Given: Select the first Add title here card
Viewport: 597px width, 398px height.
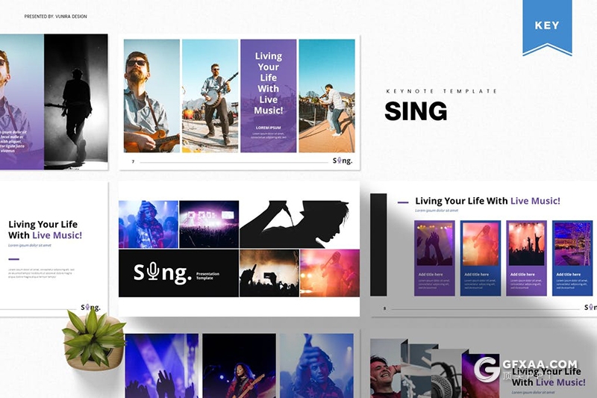Looking at the screenshot, I should (434, 258).
